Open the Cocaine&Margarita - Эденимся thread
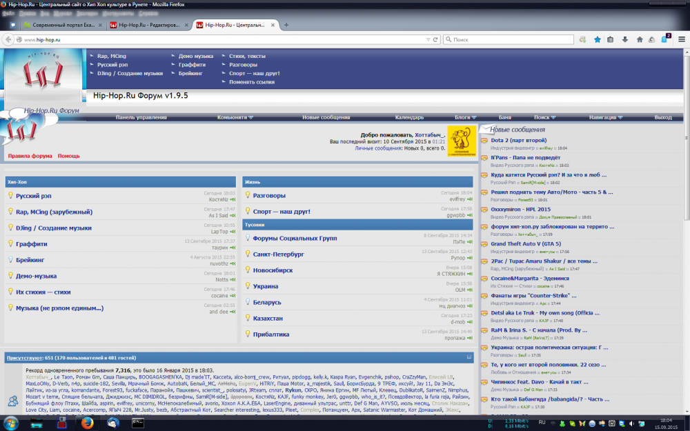This screenshot has height=431, width=690. coord(530,279)
